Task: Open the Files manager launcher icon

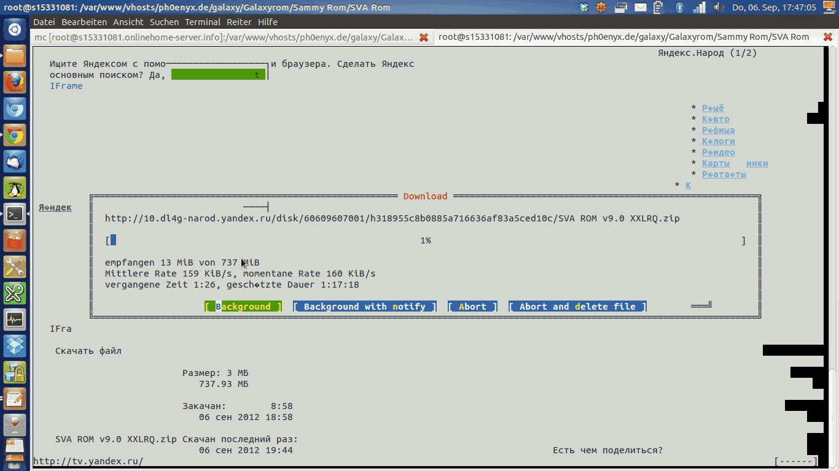Action: click(x=15, y=56)
